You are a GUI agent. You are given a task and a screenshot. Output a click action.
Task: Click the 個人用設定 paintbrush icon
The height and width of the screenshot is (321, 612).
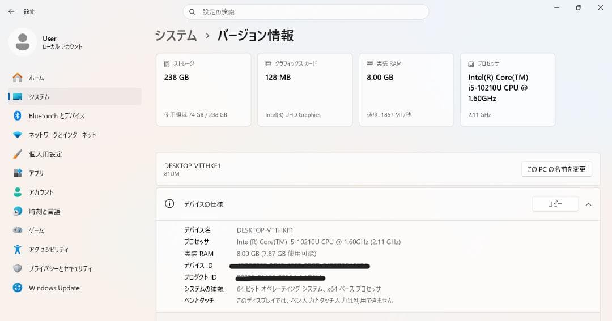point(18,154)
